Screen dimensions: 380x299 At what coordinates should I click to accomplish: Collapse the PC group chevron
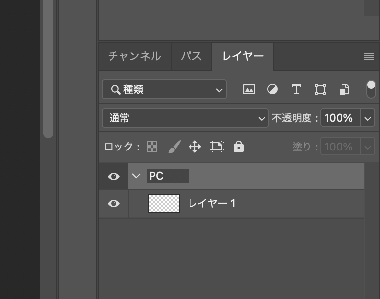click(x=137, y=176)
